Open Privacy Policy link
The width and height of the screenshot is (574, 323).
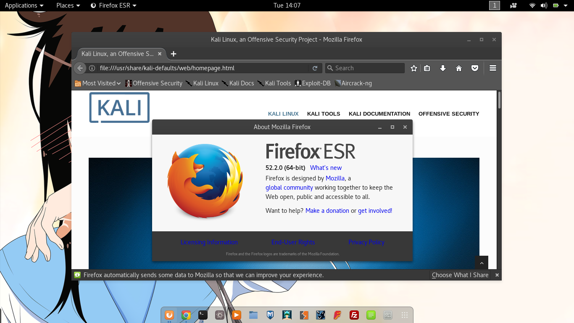pos(366,242)
